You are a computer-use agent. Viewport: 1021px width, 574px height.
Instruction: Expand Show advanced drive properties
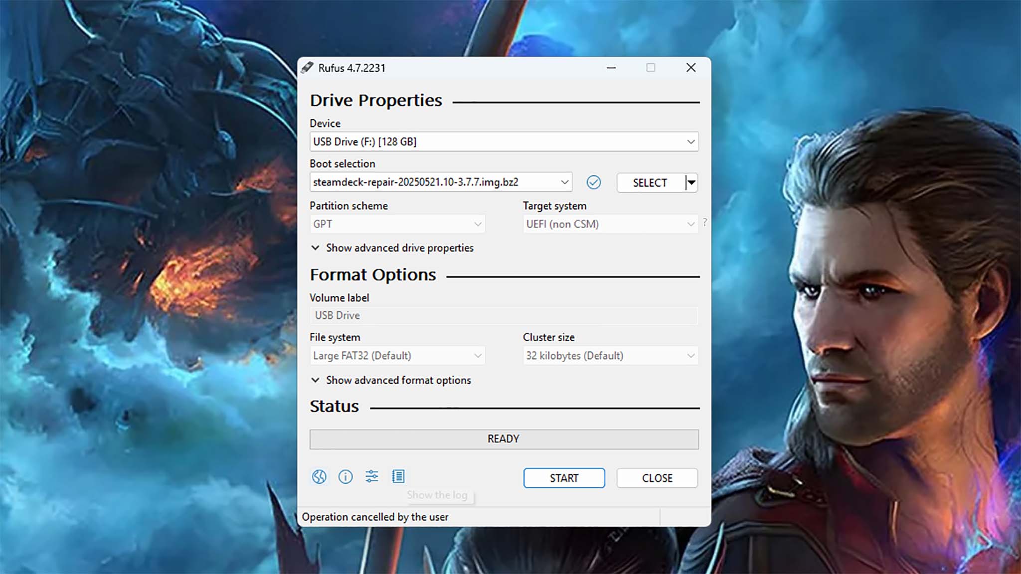[x=392, y=248]
